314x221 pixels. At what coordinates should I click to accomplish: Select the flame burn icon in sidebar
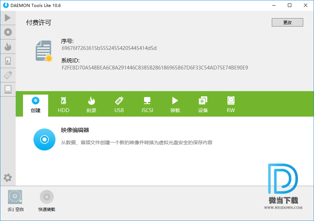tap(8, 46)
